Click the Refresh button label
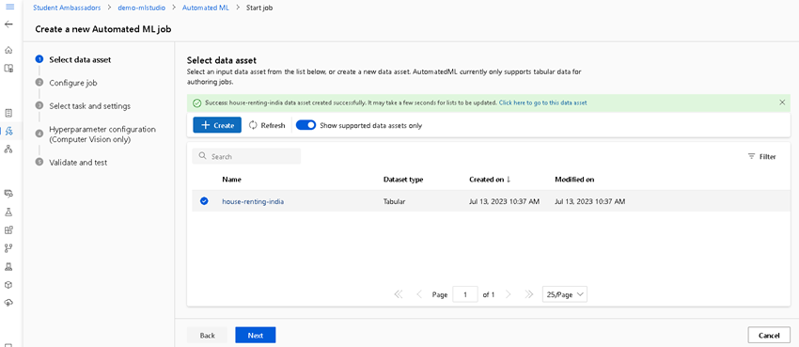The width and height of the screenshot is (799, 347). point(273,125)
